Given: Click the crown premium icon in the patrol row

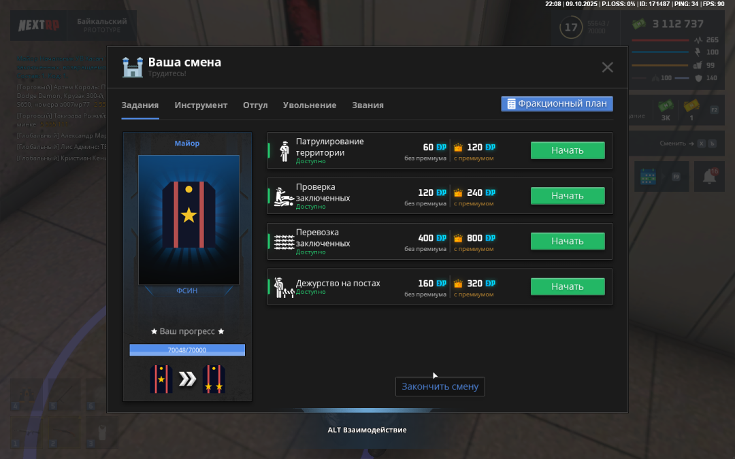Looking at the screenshot, I should [x=458, y=148].
